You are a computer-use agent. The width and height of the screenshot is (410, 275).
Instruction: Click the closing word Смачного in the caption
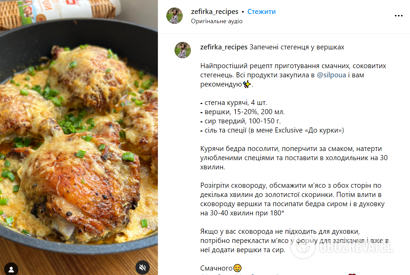click(x=216, y=268)
